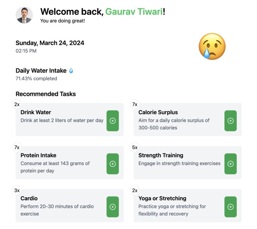Viewport: 257px width, 229px height.
Task: Click the Sunday, March 24, 2024 date
Action: 50,43
